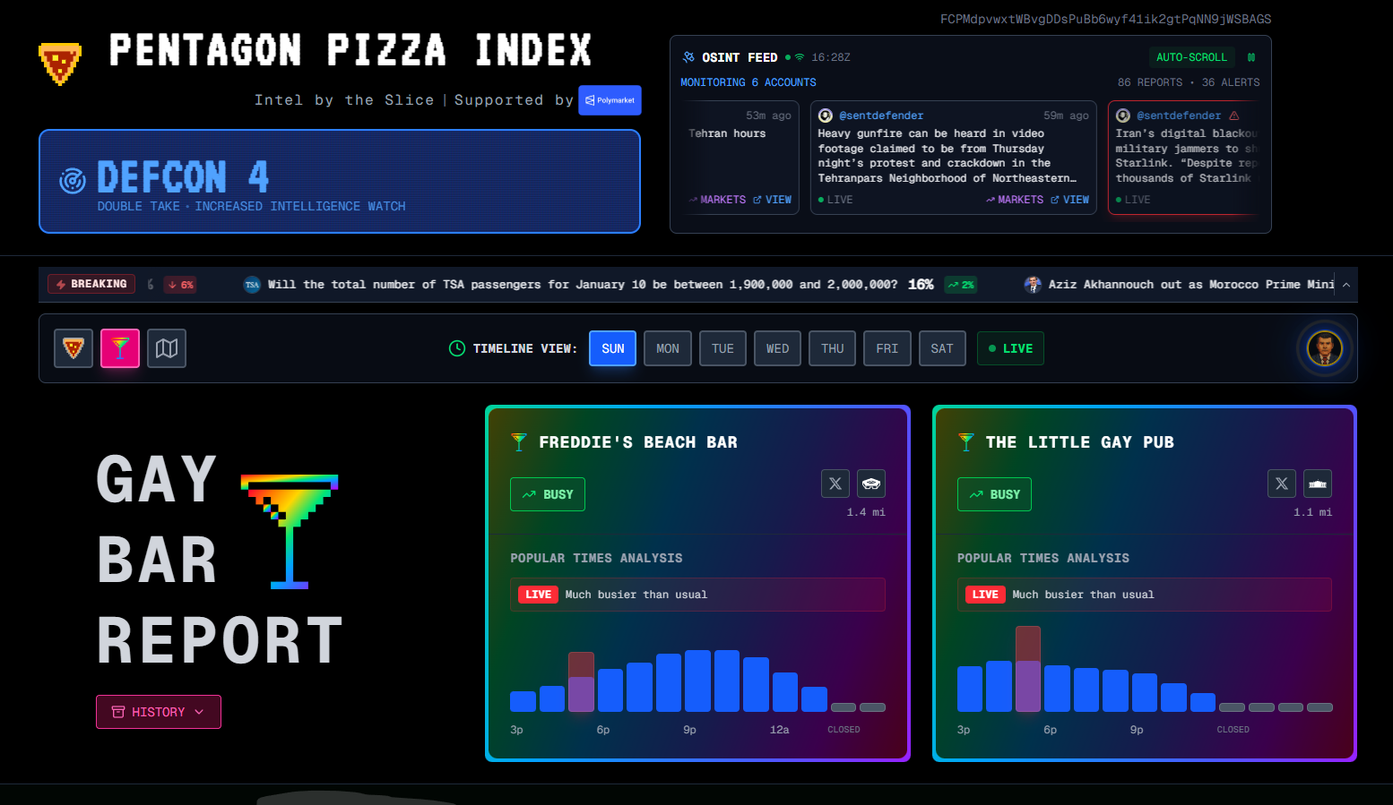The width and height of the screenshot is (1393, 805).
Task: Click the LIVE badge on Freddie's Beach Bar
Action: coord(539,595)
